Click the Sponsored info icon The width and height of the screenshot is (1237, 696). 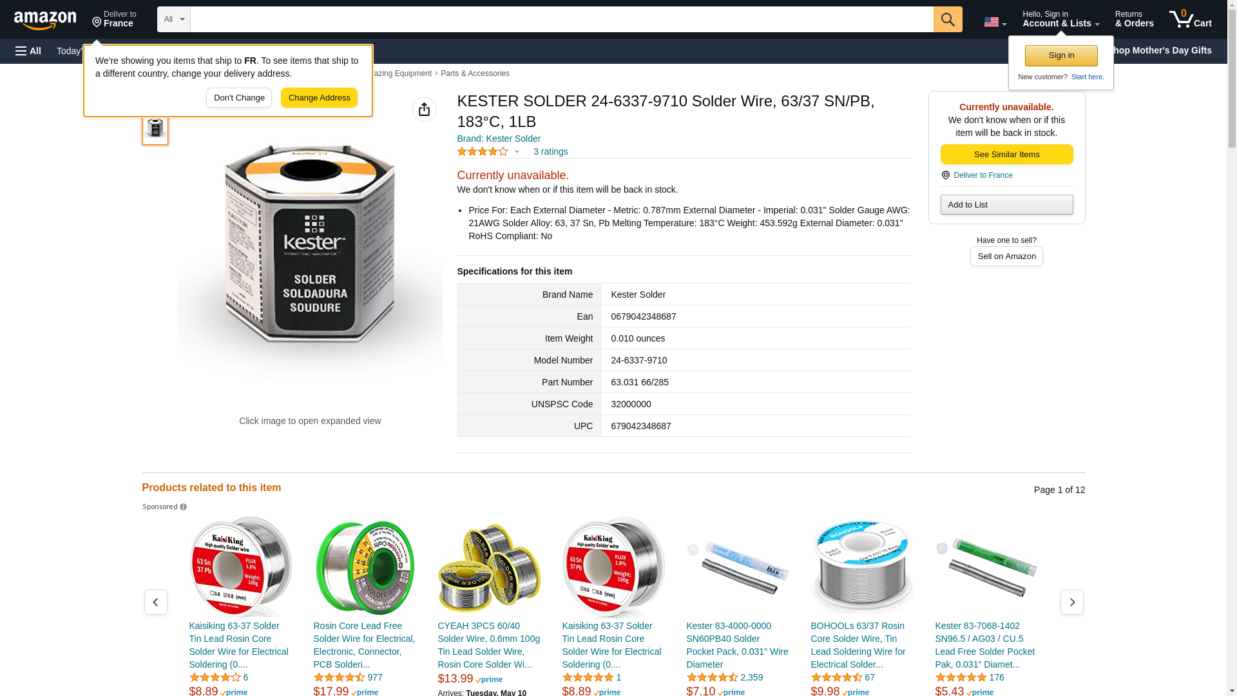click(183, 507)
